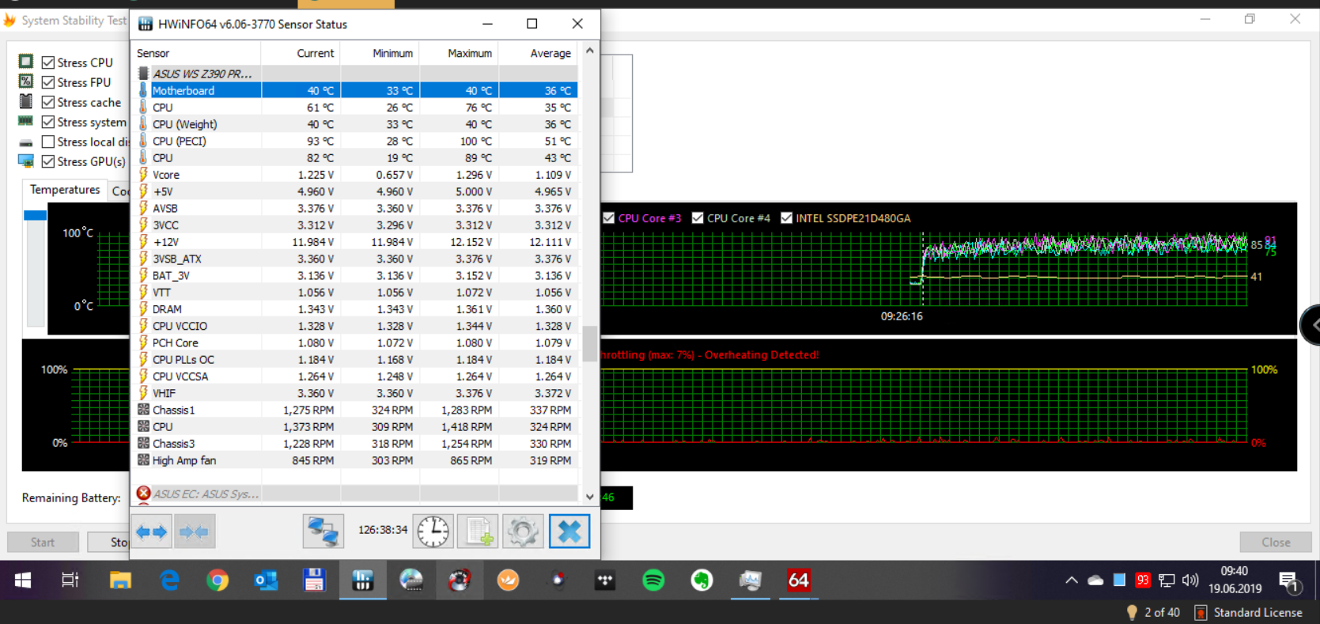Open HWiNFO remote network connection icon

pyautogui.click(x=323, y=531)
